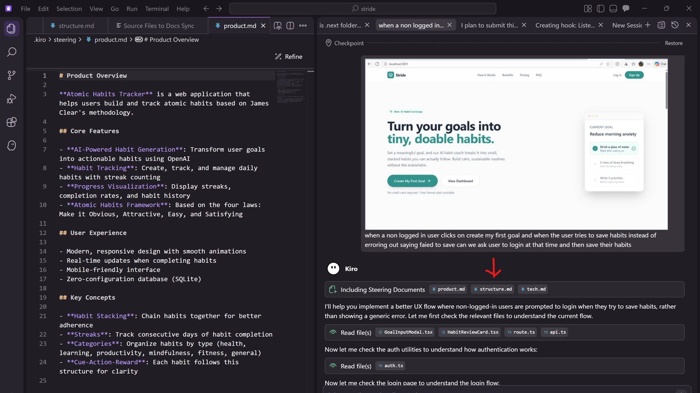700x393 pixels.
Task: Open the Explorer view in activity bar
Action: [x=11, y=28]
